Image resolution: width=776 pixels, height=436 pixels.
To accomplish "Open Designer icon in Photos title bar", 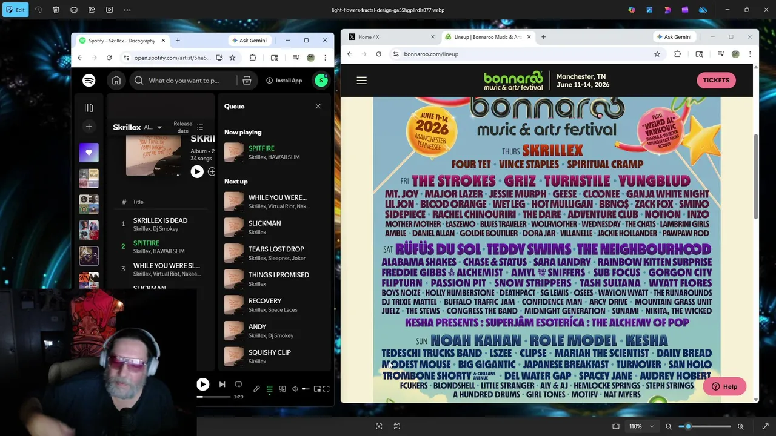I will [x=667, y=10].
